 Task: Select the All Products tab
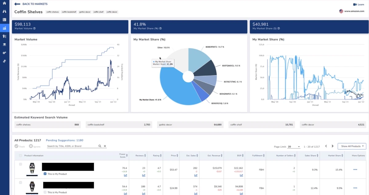28,140
